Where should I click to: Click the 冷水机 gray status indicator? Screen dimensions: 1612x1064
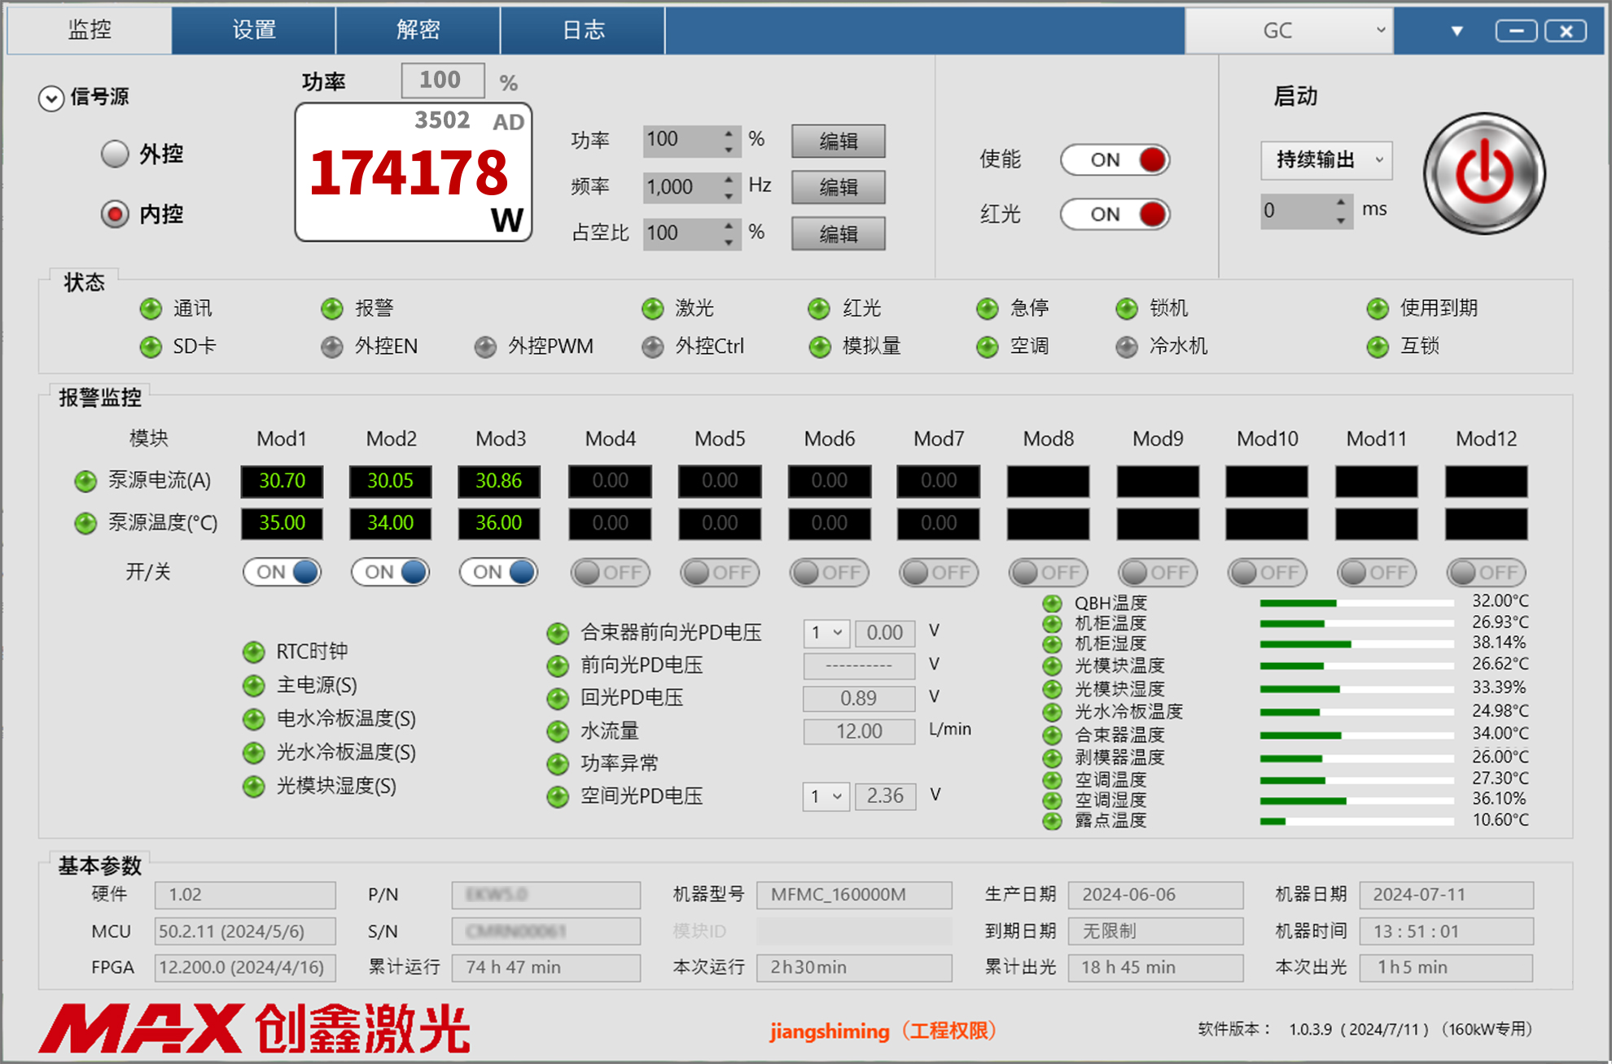tap(1127, 347)
